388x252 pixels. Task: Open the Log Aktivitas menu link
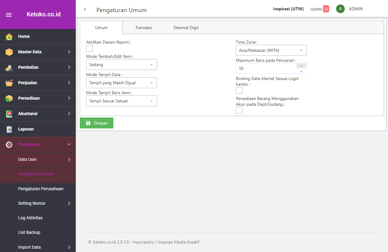pos(30,218)
